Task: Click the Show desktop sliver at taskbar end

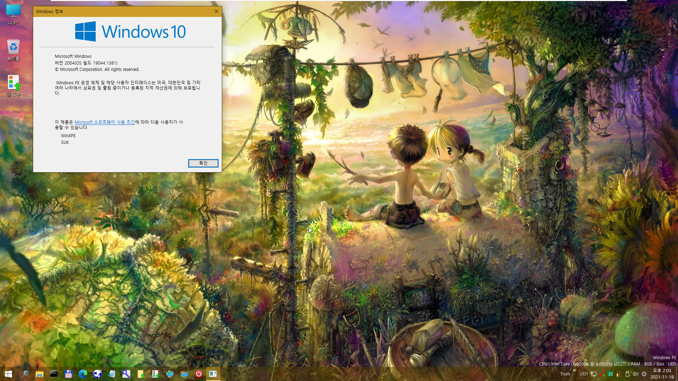Action: coord(677,374)
